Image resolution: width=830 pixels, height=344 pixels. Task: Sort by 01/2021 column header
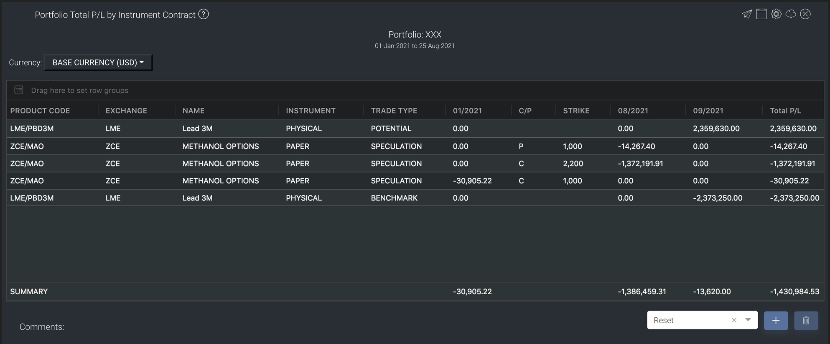coord(467,111)
